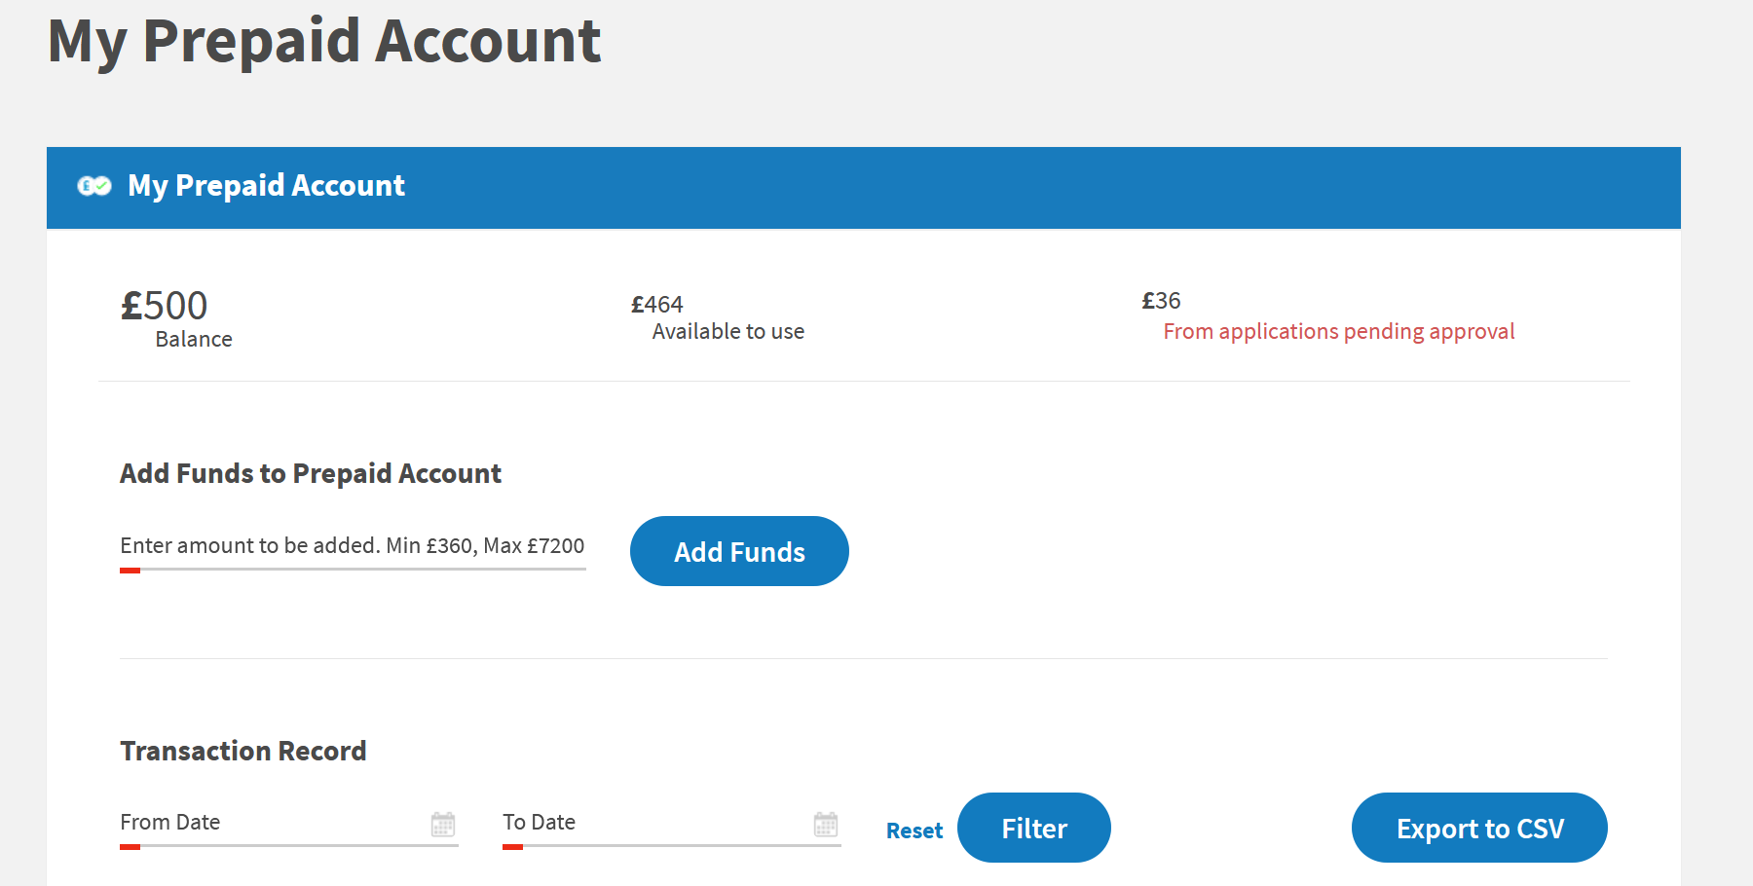Click the prepaid account icon in header
Screen dimensions: 1753x886
pos(94,186)
